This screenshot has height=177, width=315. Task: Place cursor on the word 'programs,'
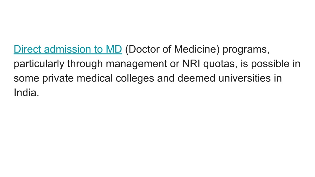246,50
